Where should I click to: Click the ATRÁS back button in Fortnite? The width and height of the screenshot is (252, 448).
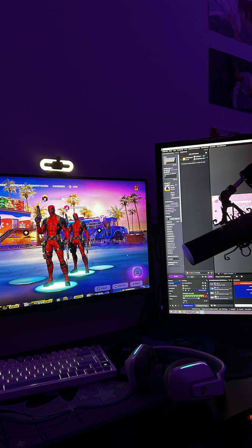click(x=136, y=283)
